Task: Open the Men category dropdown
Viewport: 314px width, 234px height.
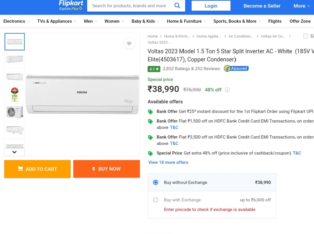Action: (x=90, y=21)
